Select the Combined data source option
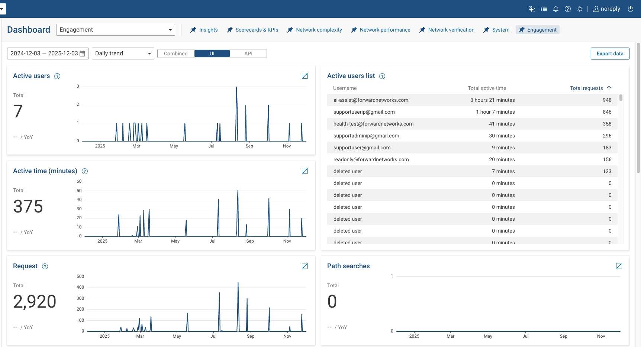The image size is (641, 347). pyautogui.click(x=175, y=53)
